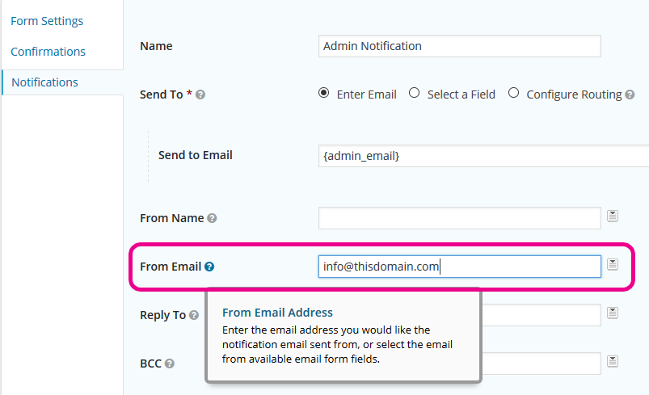Go to the Confirmations tab
Image resolution: width=649 pixels, height=395 pixels.
(48, 52)
